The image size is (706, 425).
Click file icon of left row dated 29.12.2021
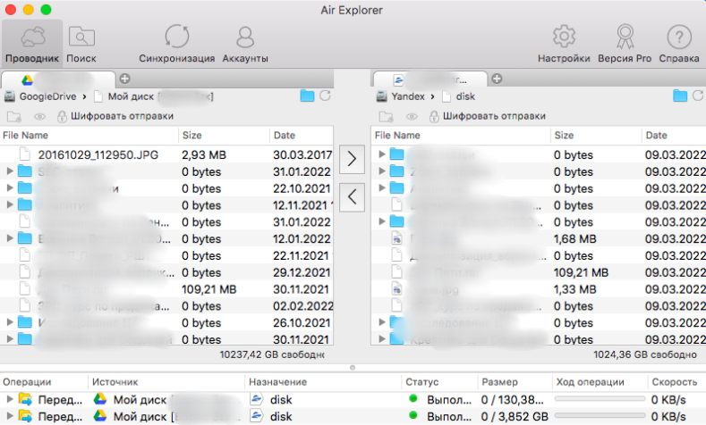[x=25, y=272]
